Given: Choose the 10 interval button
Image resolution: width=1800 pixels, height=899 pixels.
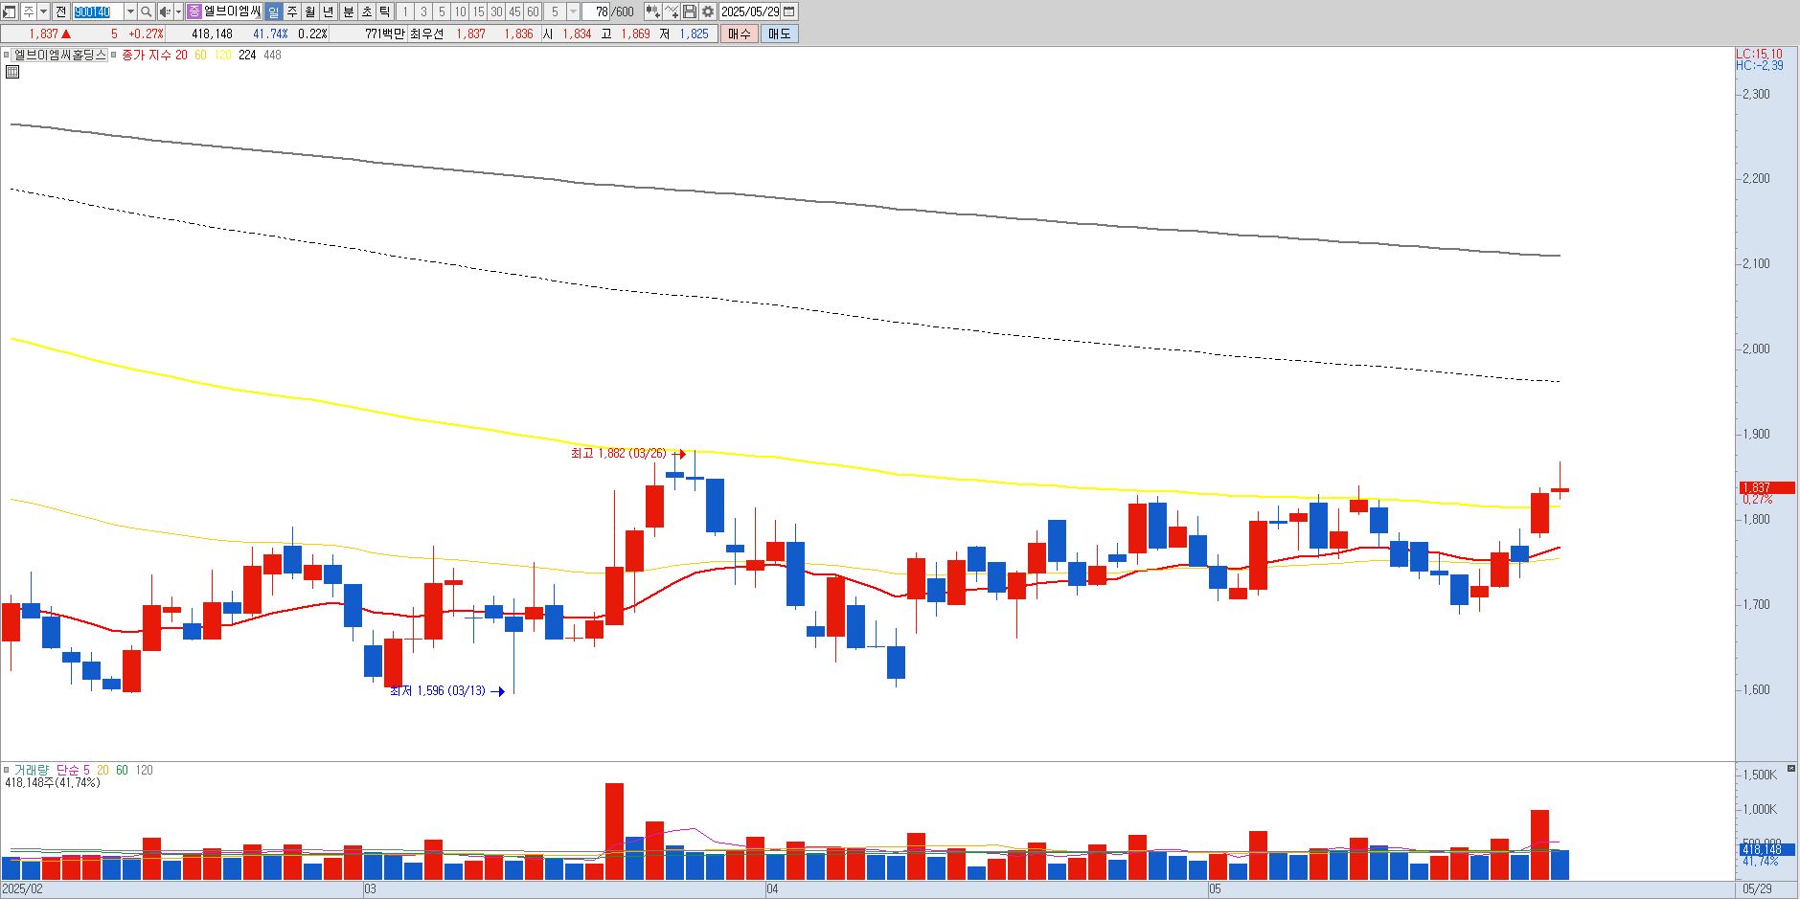Looking at the screenshot, I should (x=460, y=11).
